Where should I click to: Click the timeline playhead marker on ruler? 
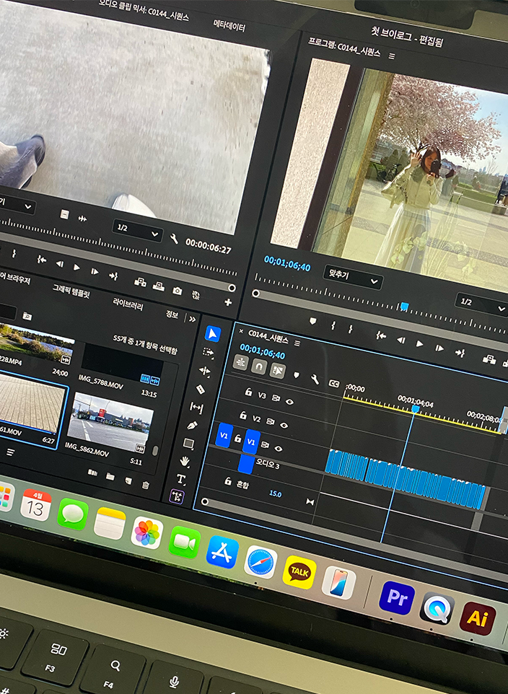415,409
